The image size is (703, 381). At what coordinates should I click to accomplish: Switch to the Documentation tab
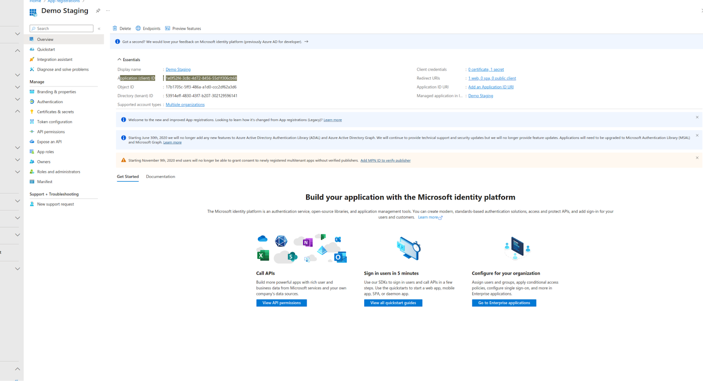click(x=160, y=177)
